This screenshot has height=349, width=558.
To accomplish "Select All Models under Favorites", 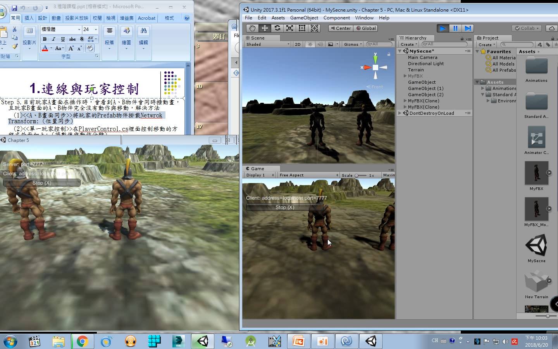I will [503, 64].
